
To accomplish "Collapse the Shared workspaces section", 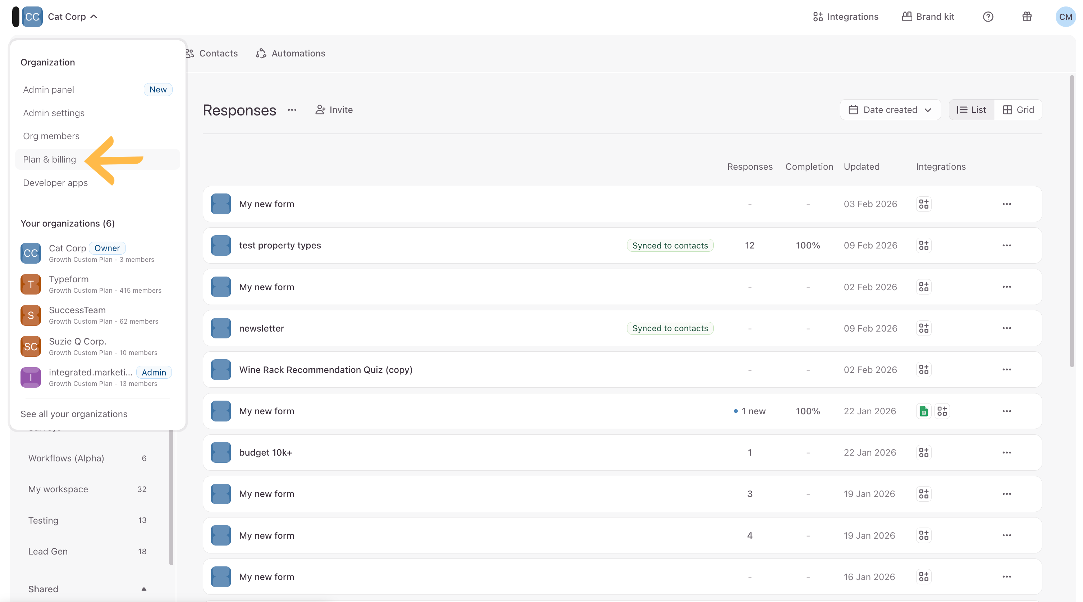I will 144,589.
